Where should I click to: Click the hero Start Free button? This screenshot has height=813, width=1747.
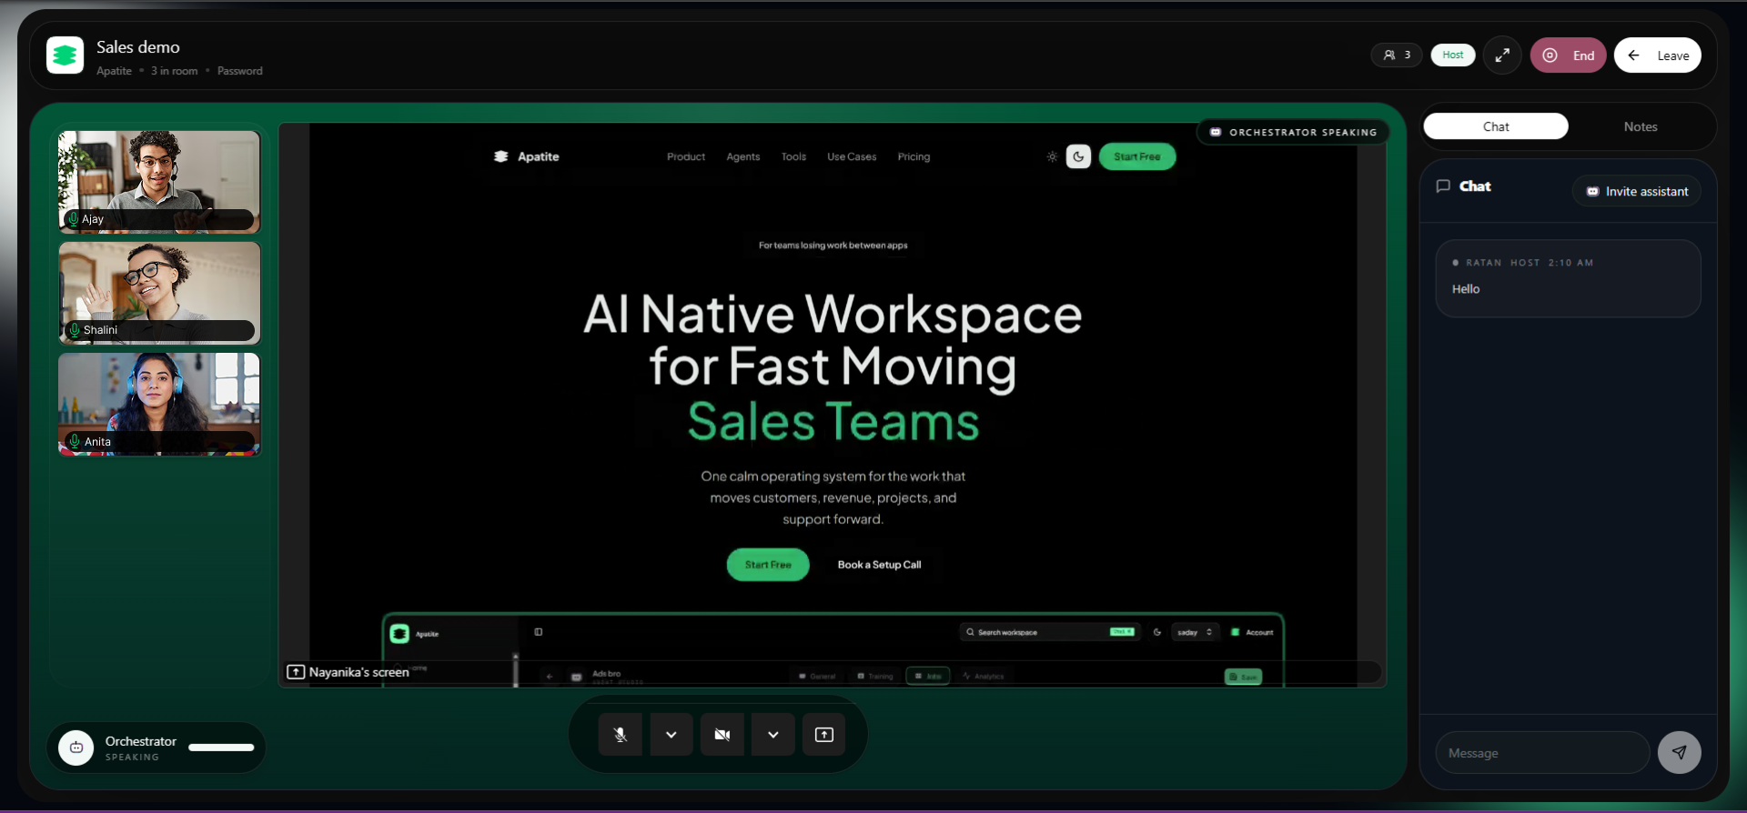[768, 565]
